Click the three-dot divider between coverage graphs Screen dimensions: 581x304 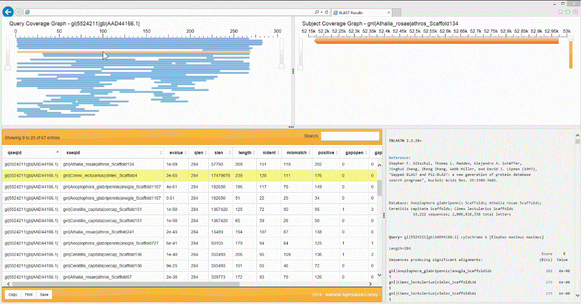tap(293, 71)
